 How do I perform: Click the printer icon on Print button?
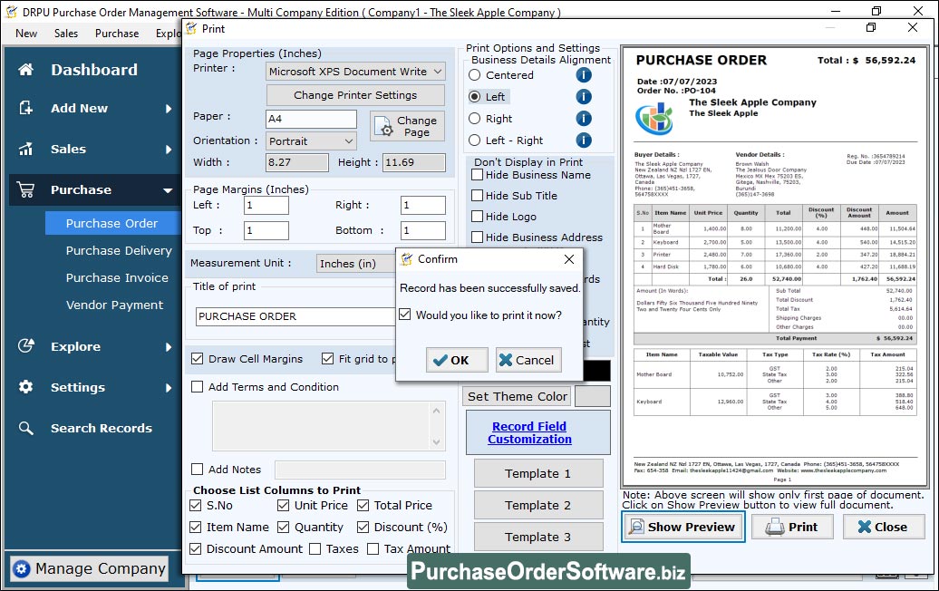[774, 527]
